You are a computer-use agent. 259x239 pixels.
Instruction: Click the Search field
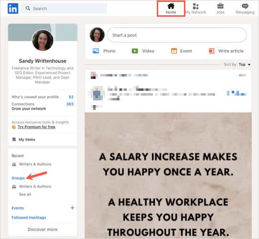pos(65,9)
